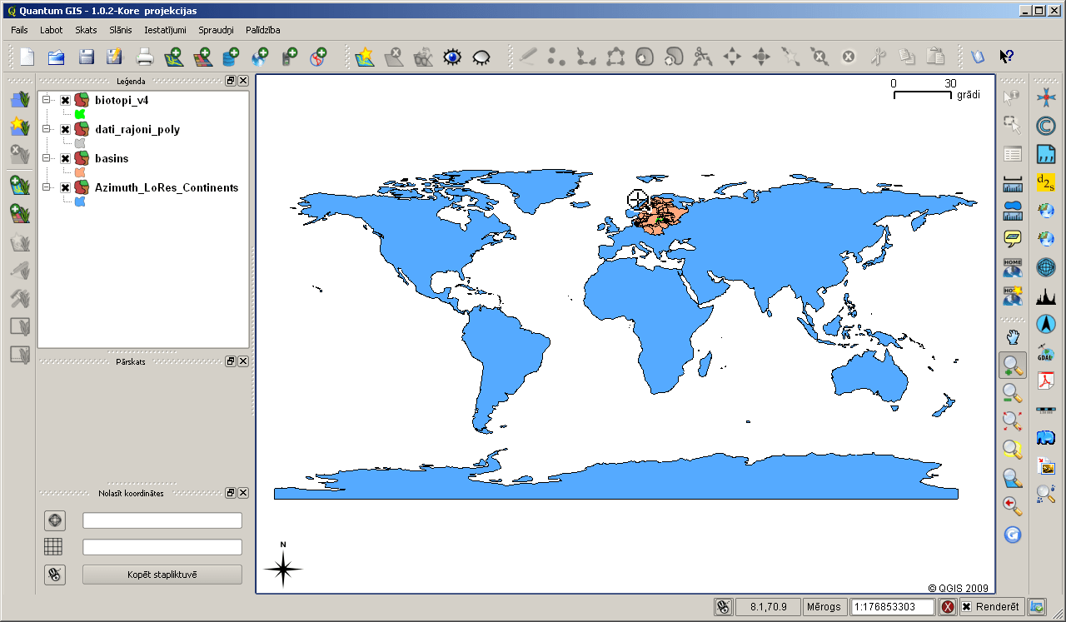Image resolution: width=1066 pixels, height=622 pixels.
Task: Zoom to last extent with red arrow magnifier
Action: 1013,505
